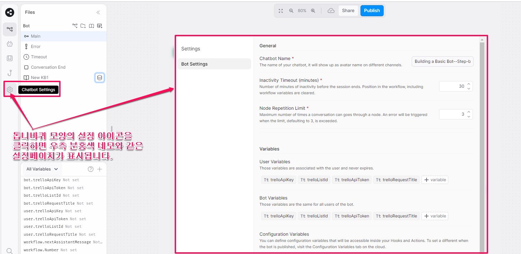Click the Chatbot Settings gear icon
Screen dimensions: 521x254
pyautogui.click(x=10, y=90)
